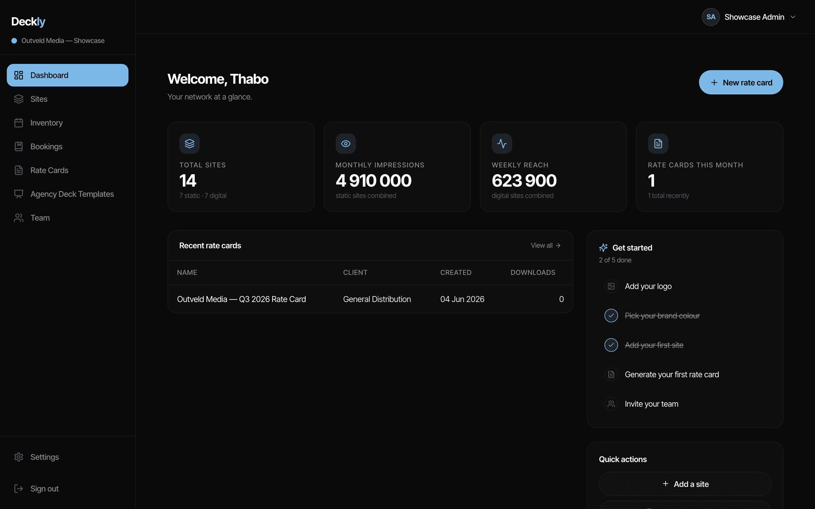Click the General Distribution client cell
The height and width of the screenshot is (509, 815).
click(x=377, y=299)
